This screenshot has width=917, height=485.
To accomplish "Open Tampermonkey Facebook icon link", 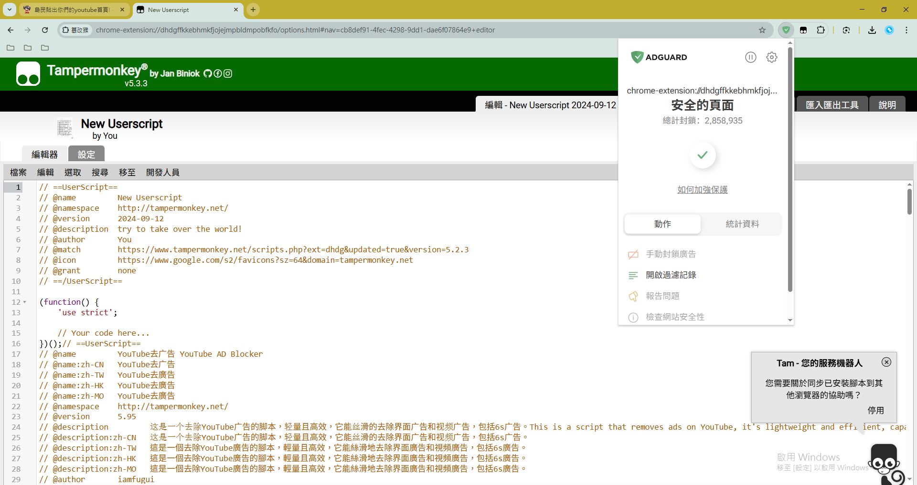I will pos(218,73).
